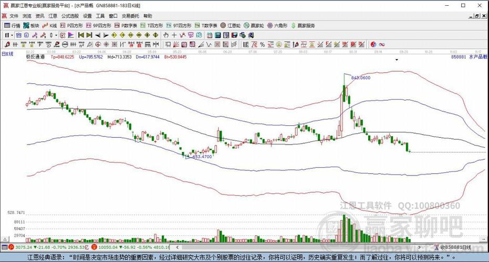Click the grid icon in status bar
The height and width of the screenshot is (262, 489).
point(4,247)
